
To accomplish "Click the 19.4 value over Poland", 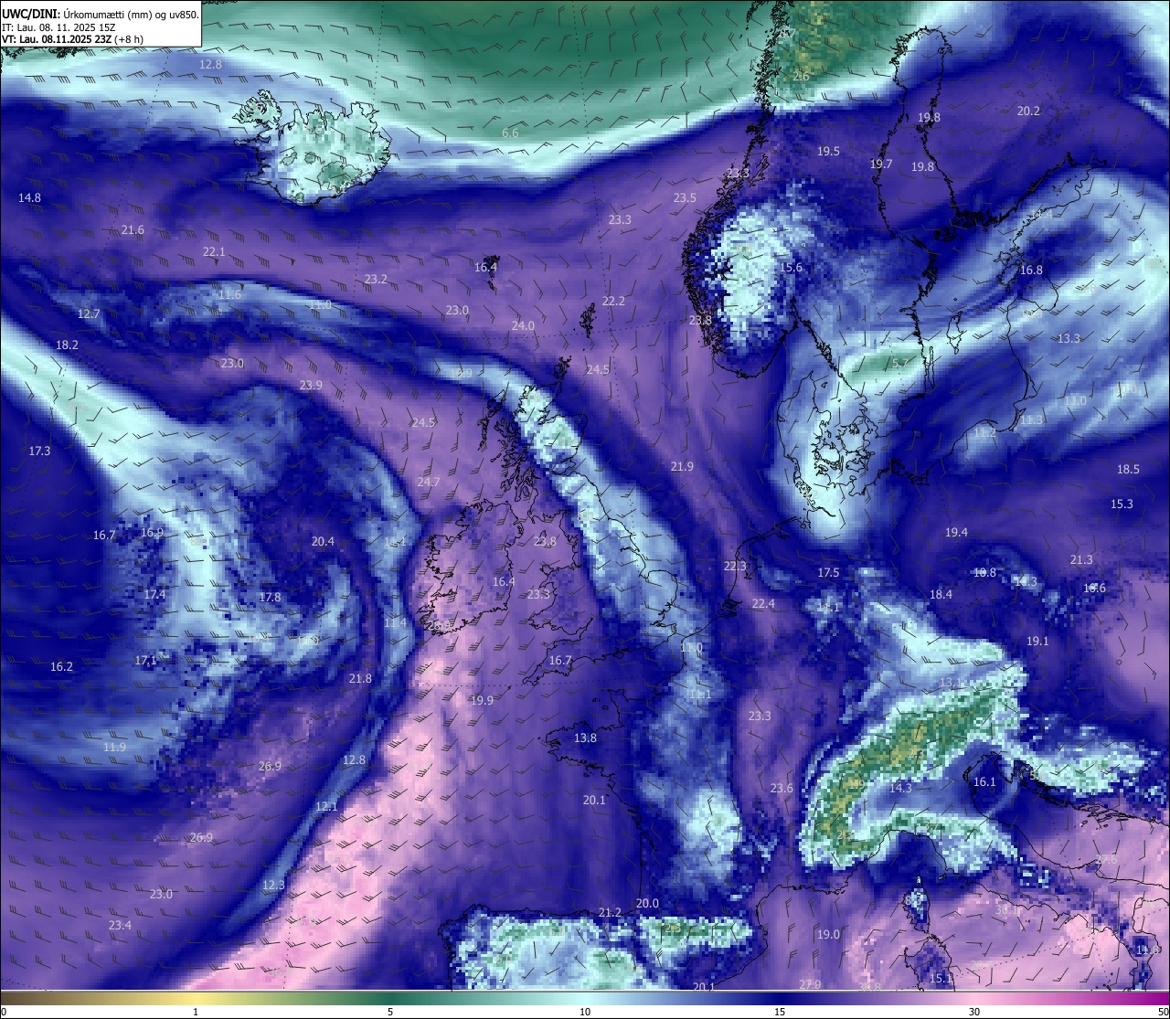I will pyautogui.click(x=956, y=532).
